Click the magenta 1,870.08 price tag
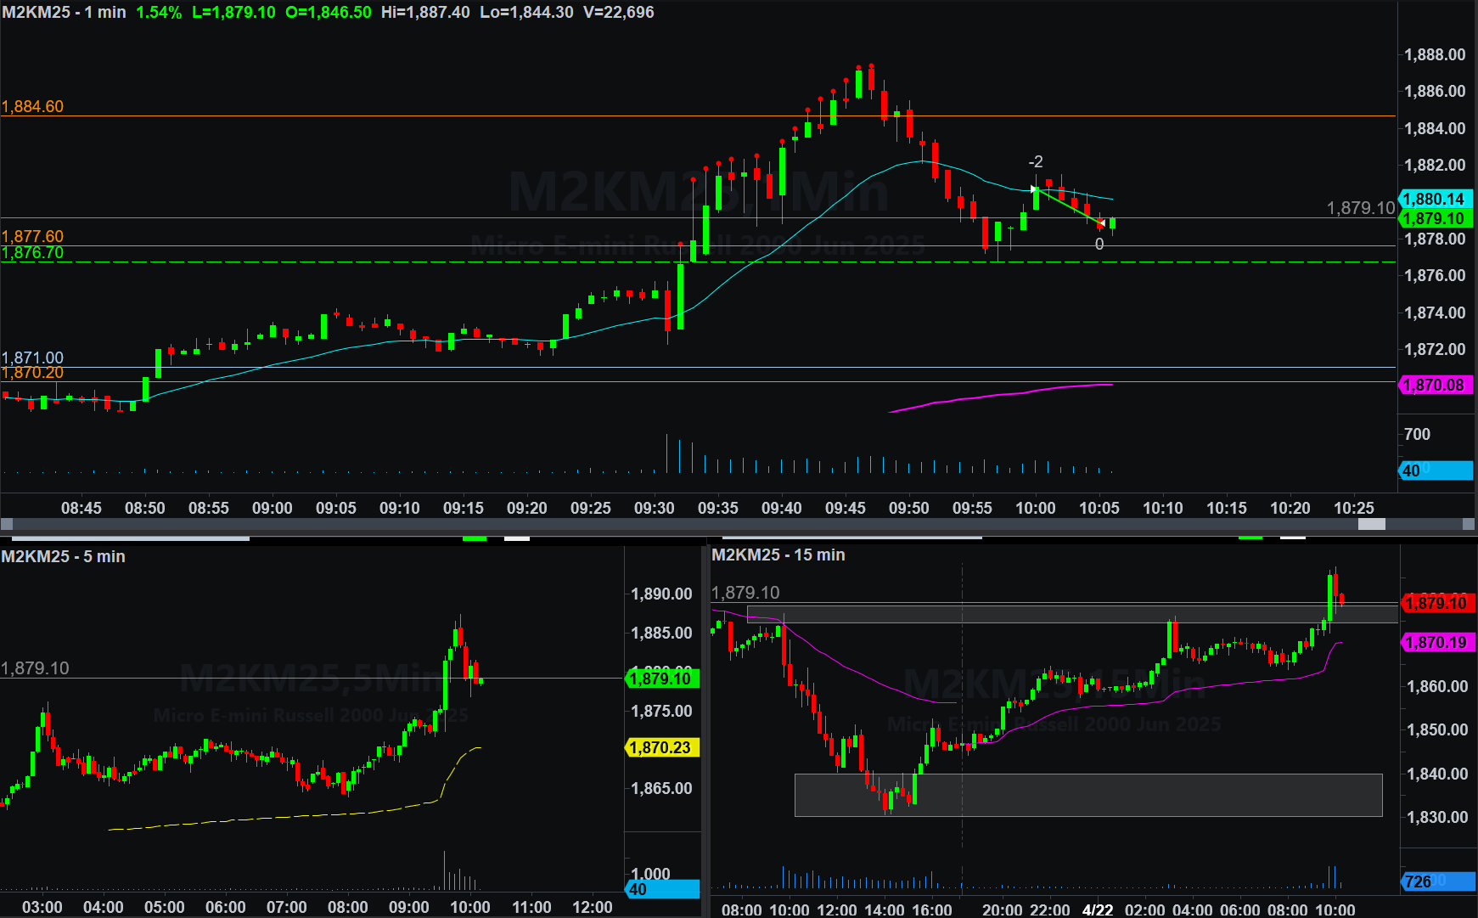This screenshot has width=1478, height=918. coord(1434,385)
